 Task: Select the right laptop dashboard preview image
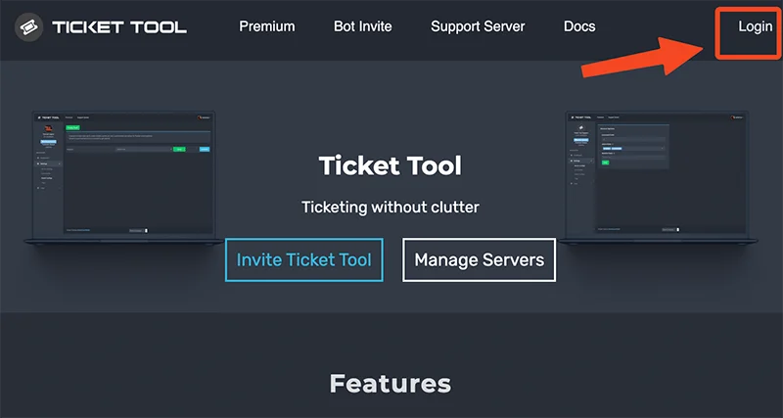tap(657, 178)
